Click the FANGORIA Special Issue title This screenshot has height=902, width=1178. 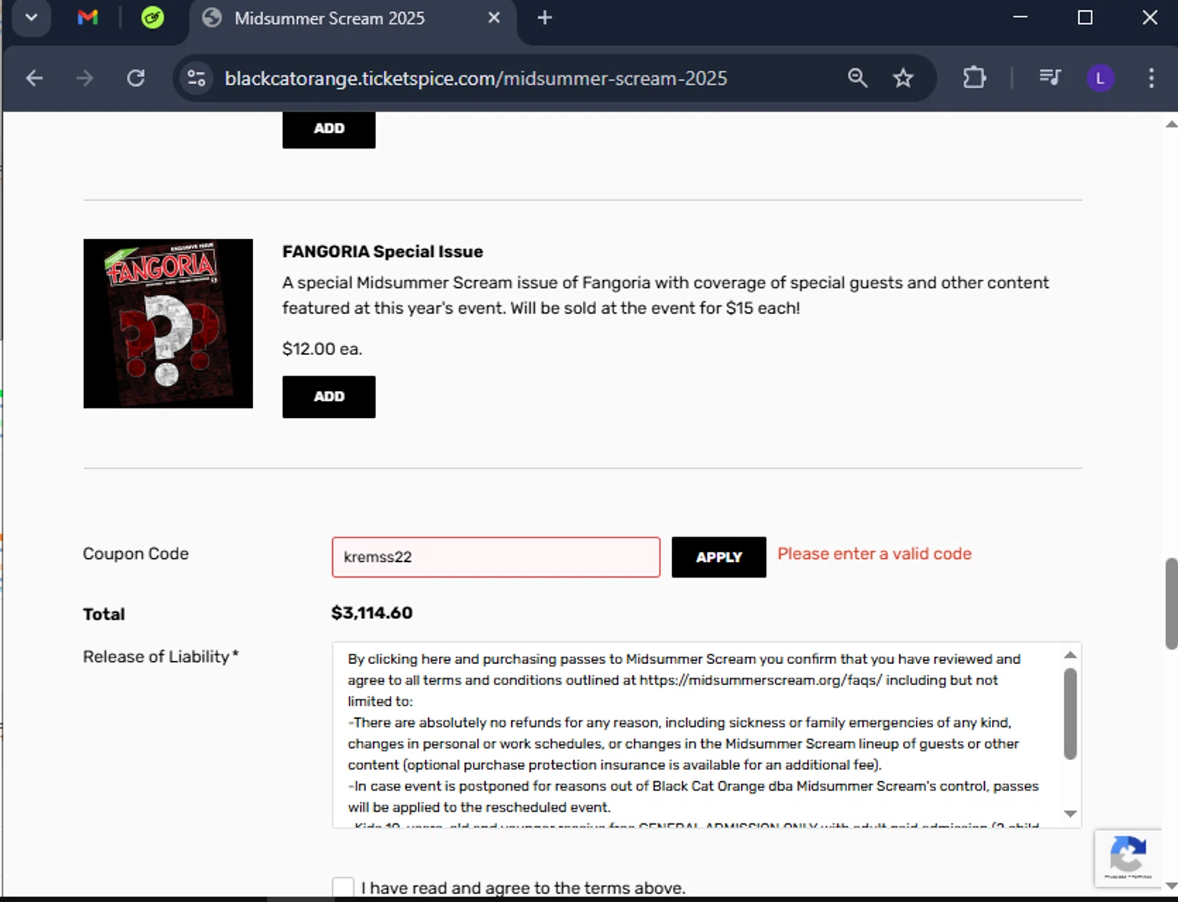(x=382, y=251)
